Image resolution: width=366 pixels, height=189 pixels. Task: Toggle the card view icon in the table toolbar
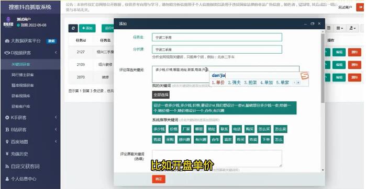tap(329, 28)
